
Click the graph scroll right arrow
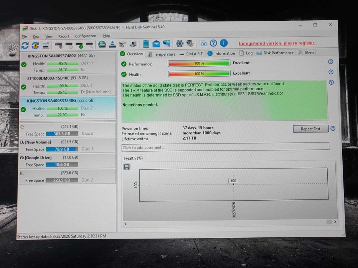point(335,222)
